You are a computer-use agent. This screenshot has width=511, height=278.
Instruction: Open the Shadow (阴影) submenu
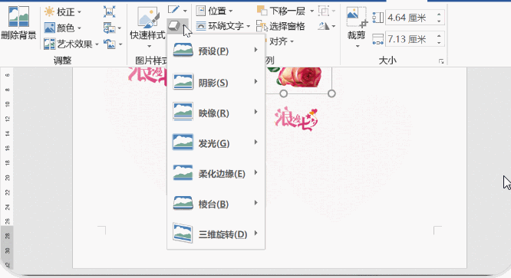[216, 82]
